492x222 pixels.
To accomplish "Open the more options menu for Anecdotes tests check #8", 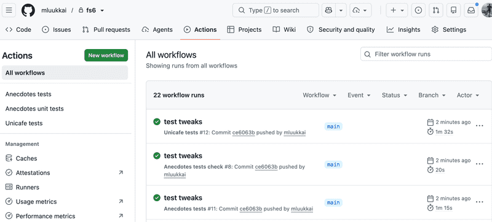I will 479,164.
